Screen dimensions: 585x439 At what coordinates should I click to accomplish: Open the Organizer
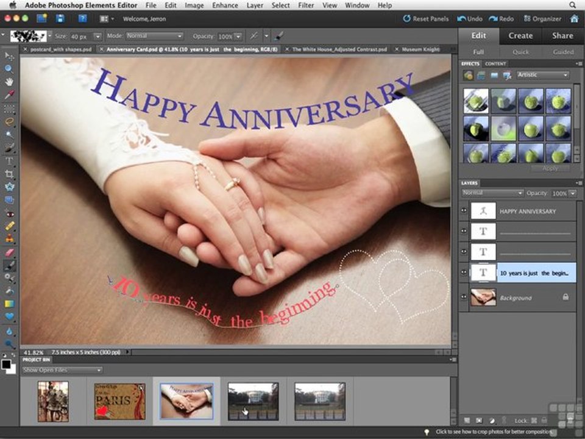(x=542, y=19)
